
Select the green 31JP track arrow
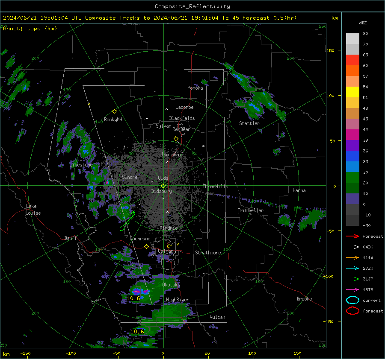tap(352, 279)
